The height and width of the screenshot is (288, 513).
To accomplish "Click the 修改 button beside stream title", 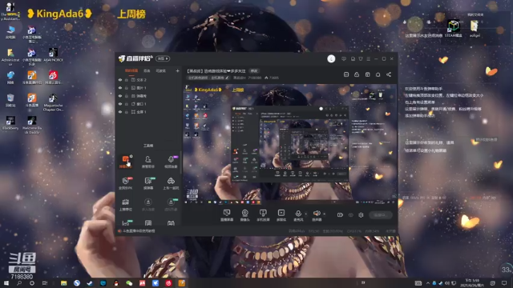I will coord(254,71).
